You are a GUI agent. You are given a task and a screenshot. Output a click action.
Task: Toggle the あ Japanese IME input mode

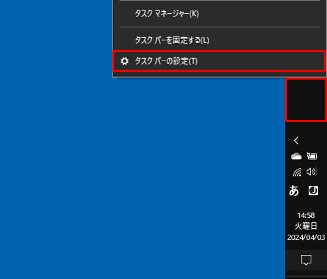(x=294, y=190)
